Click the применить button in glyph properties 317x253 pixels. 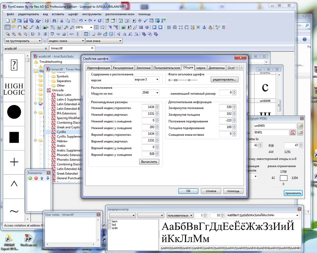point(293,193)
